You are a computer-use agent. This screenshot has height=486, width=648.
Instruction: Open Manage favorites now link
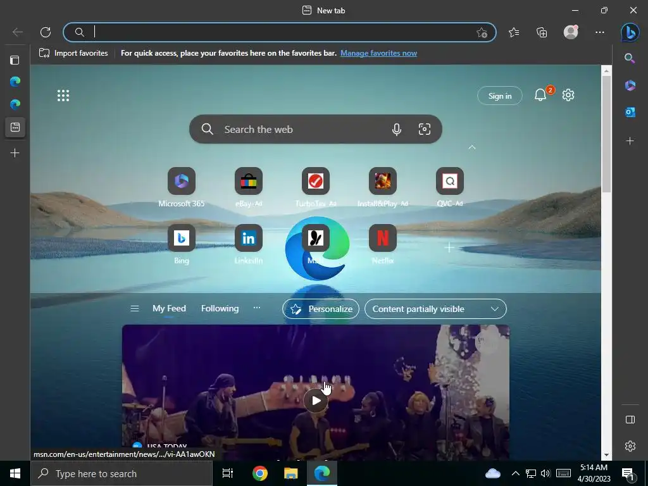tap(378, 53)
